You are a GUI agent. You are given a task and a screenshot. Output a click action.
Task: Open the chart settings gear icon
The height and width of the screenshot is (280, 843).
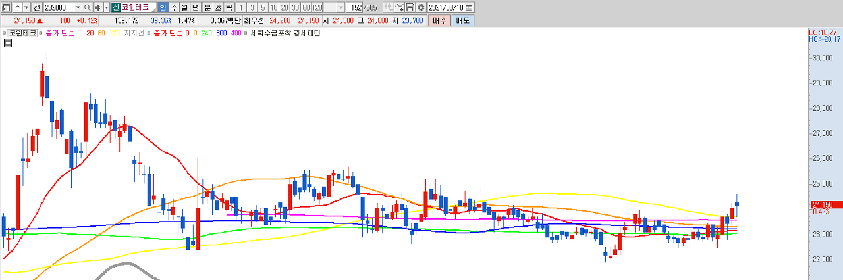click(421, 7)
